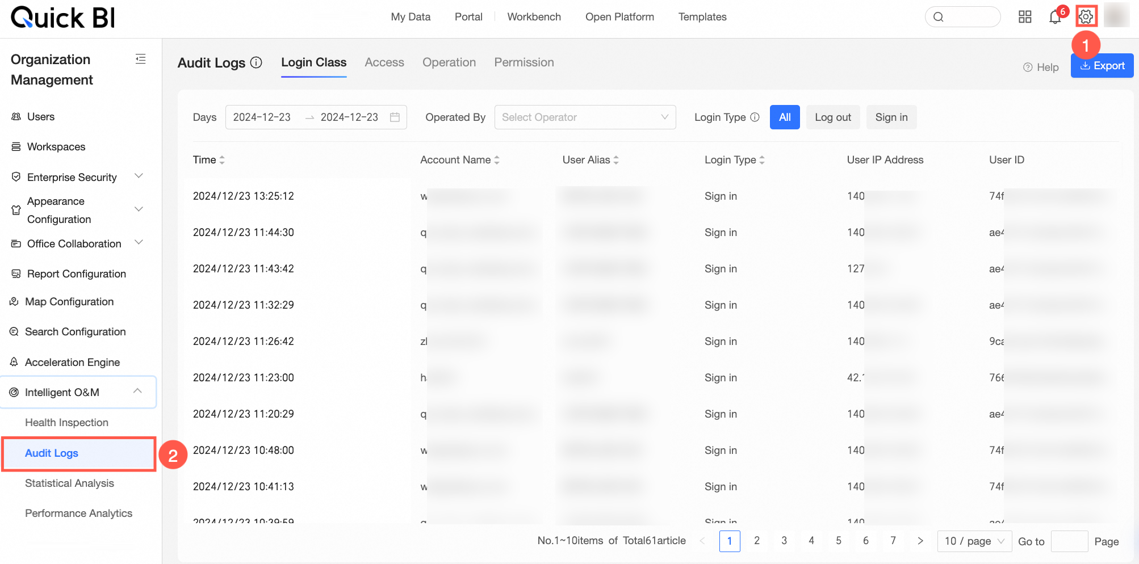
Task: Open the user avatar in the header
Action: pyautogui.click(x=1116, y=16)
